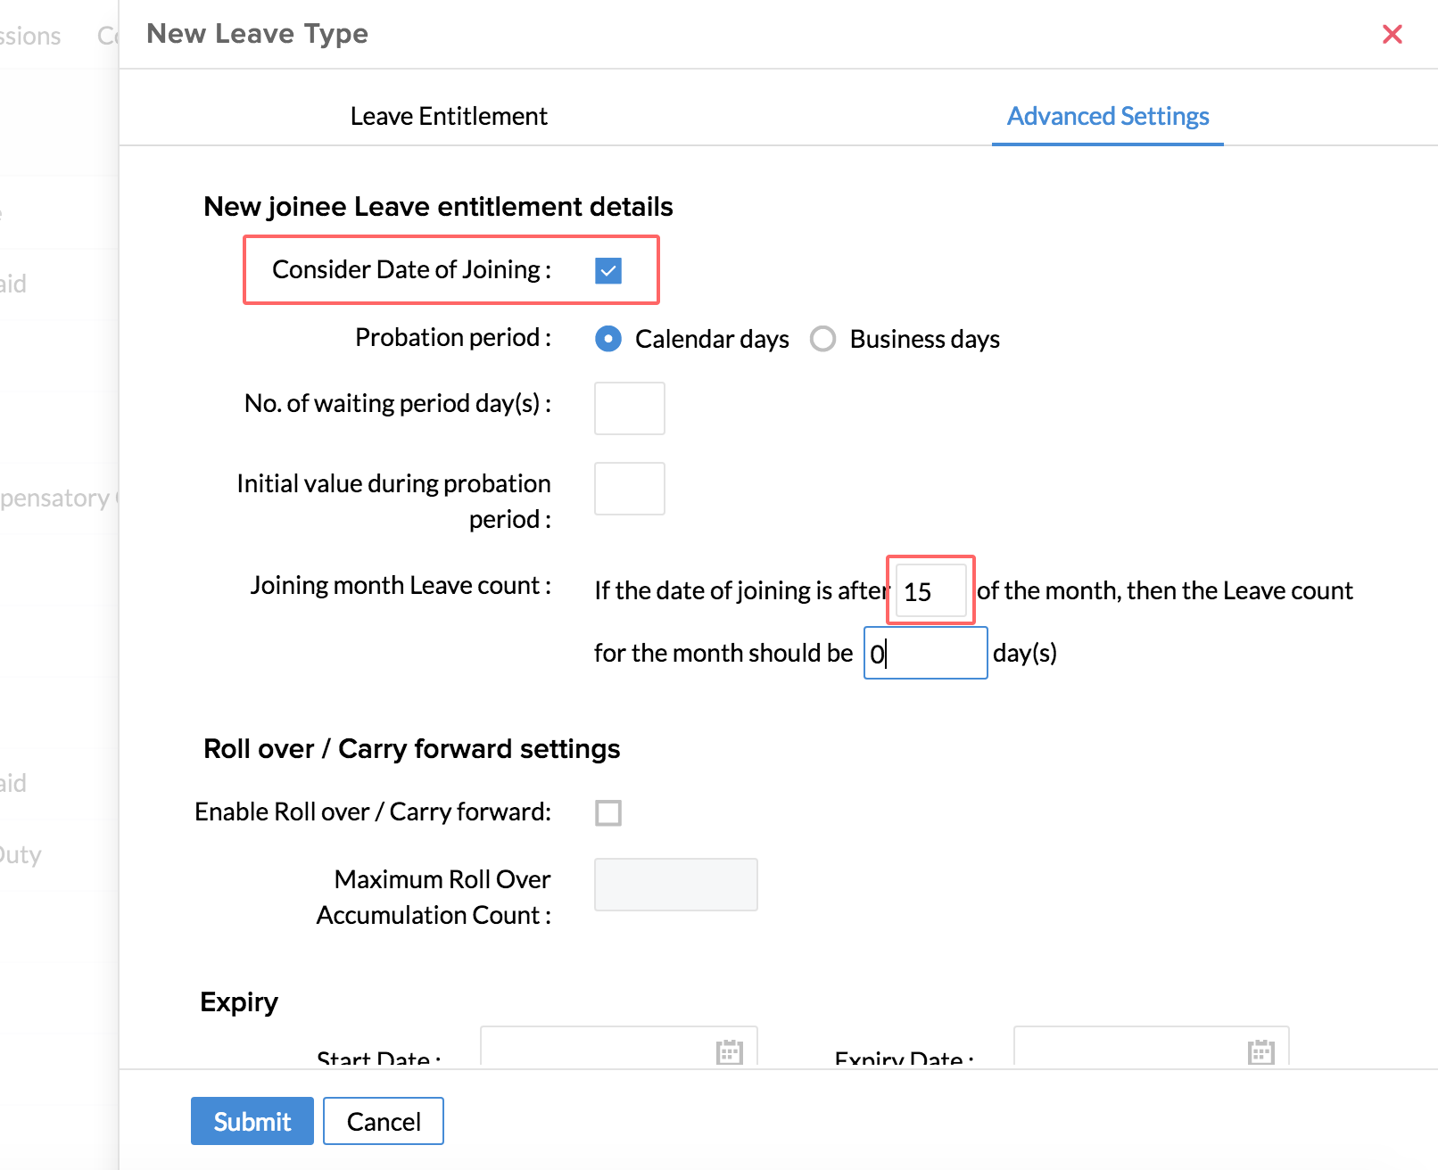Viewport: 1438px width, 1170px height.
Task: Click the Calendar days label text
Action: pyautogui.click(x=712, y=339)
